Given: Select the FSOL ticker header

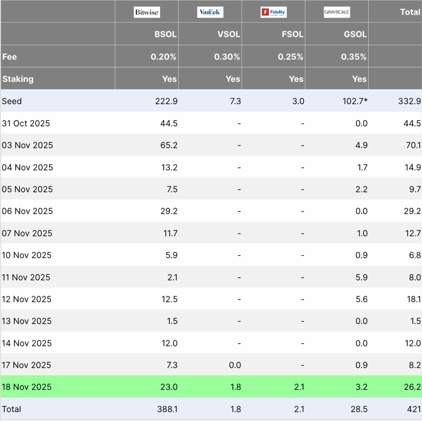Looking at the screenshot, I should (292, 34).
